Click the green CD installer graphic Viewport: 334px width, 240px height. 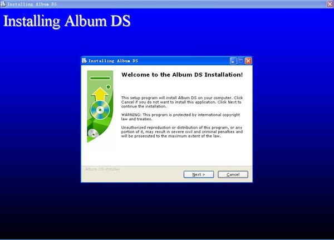(x=100, y=106)
